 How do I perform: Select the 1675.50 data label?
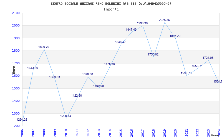click(110, 64)
